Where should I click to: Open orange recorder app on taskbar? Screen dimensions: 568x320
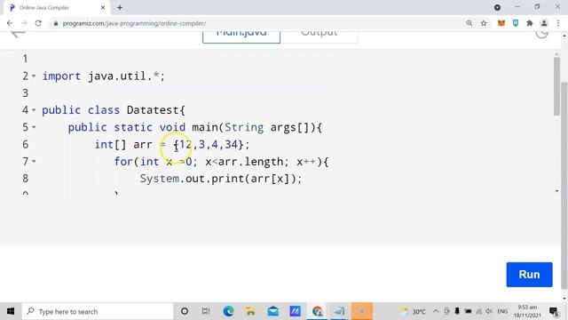click(x=361, y=311)
